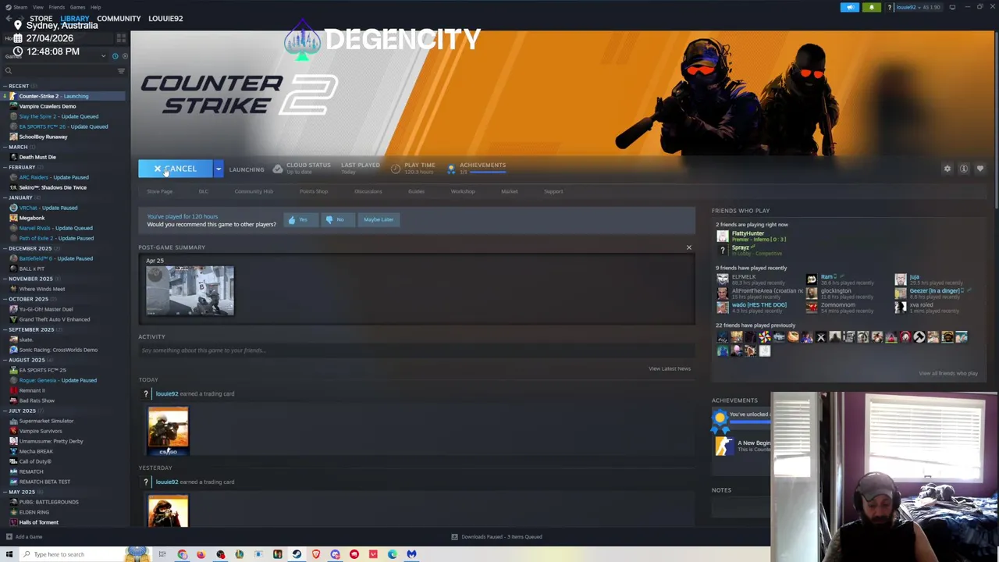
Task: Open the announcements megaphone button
Action: click(849, 7)
